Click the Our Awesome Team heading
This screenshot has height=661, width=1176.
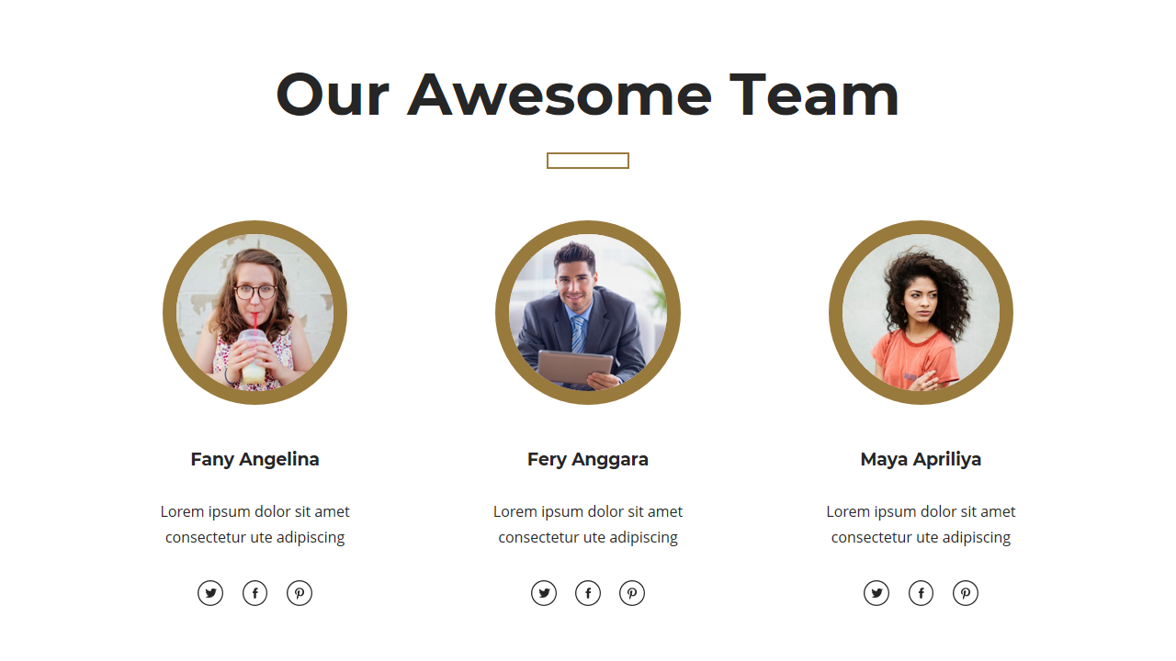587,95
